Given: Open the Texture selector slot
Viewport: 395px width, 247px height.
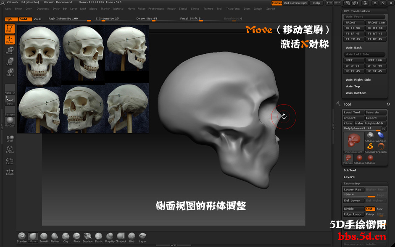Looking at the screenshot, I should tap(10, 111).
